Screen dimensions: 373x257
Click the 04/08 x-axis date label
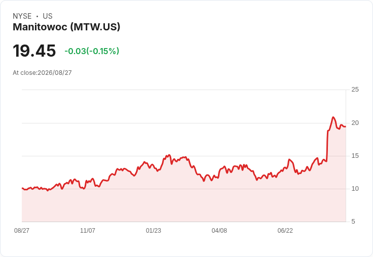click(x=219, y=230)
